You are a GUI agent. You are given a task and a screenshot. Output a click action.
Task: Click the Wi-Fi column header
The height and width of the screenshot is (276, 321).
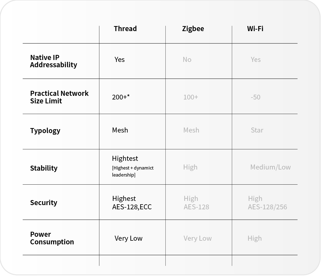[x=255, y=29]
